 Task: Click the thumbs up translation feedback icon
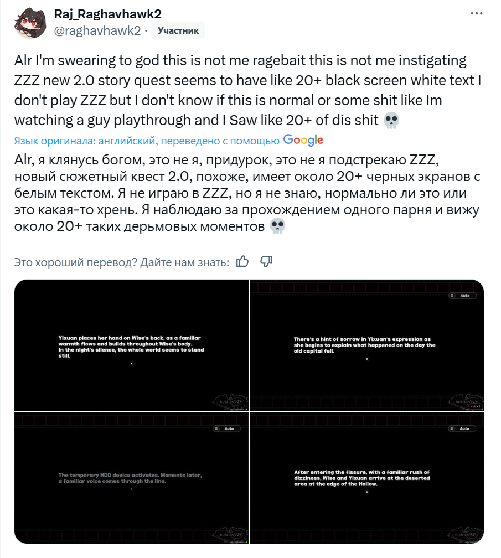[x=242, y=261]
